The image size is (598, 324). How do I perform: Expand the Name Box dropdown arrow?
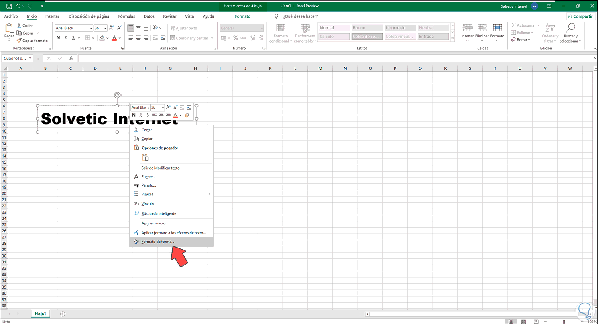point(30,58)
